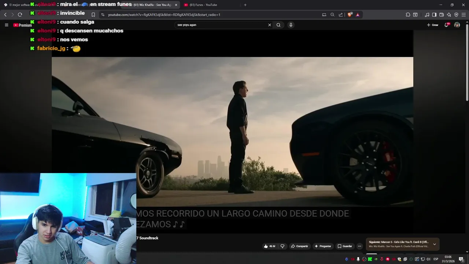Open YouTube notifications bell
Screen dimensions: 469x264
[x=446, y=25]
